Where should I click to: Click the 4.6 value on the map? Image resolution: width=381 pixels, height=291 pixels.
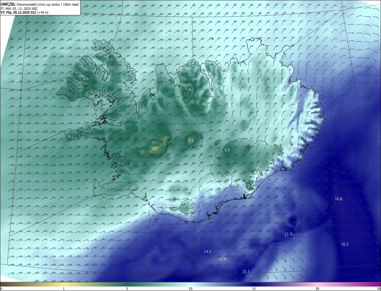pyautogui.click(x=86, y=79)
